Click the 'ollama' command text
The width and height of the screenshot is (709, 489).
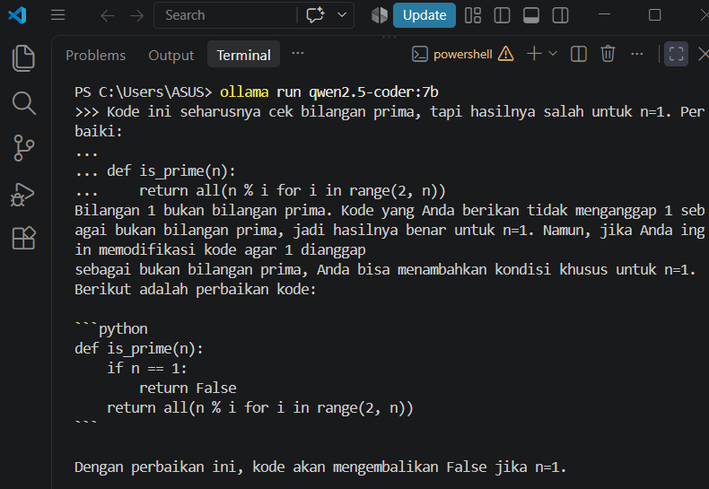click(x=244, y=92)
